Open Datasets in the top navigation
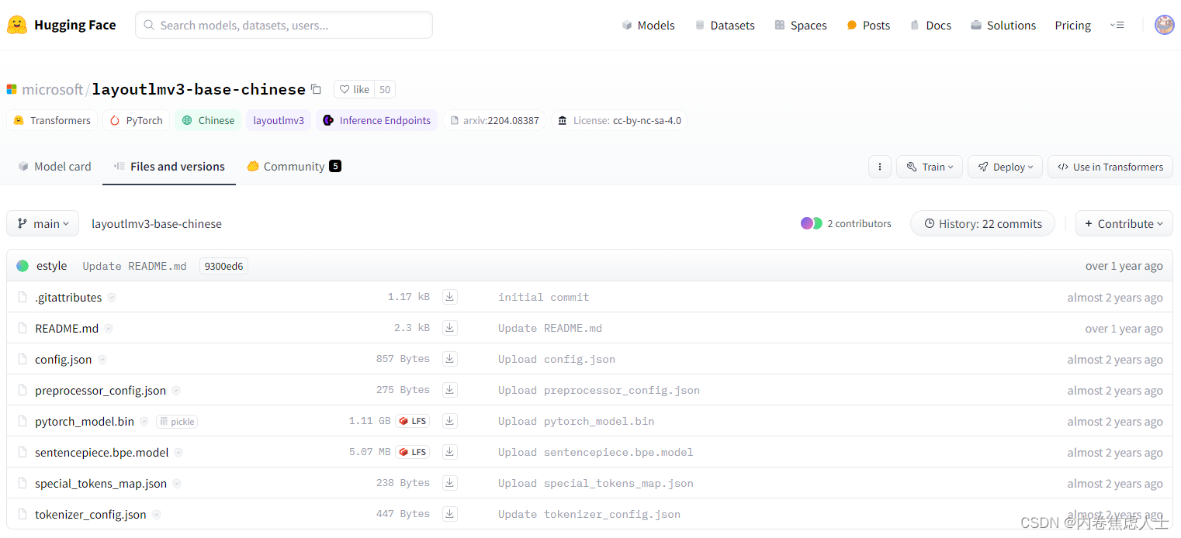 point(725,26)
